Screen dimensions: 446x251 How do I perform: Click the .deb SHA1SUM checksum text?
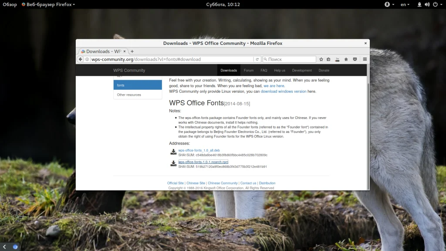(223, 155)
